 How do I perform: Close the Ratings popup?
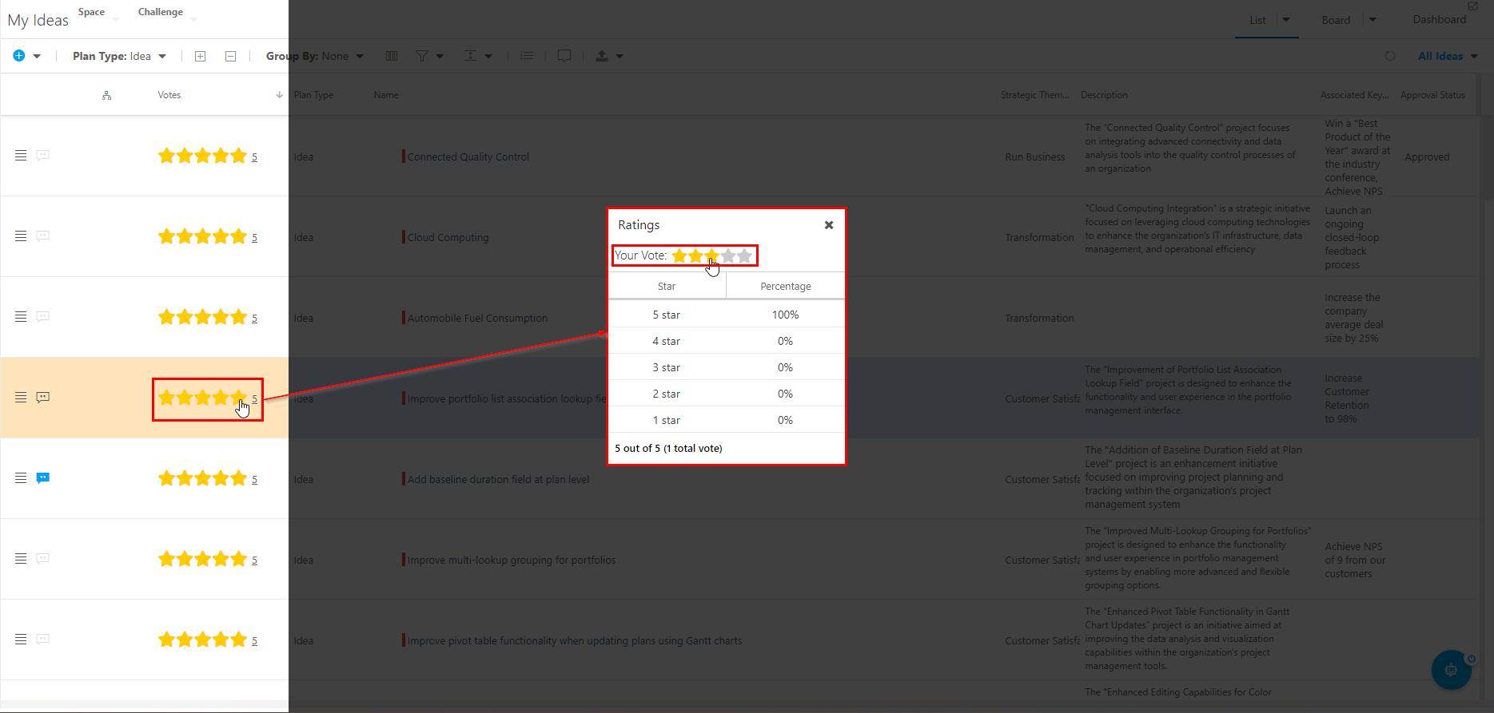(829, 225)
